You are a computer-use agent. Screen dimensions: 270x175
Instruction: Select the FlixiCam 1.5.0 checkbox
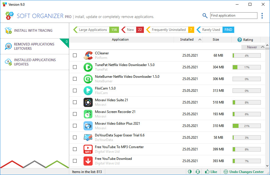75,90
